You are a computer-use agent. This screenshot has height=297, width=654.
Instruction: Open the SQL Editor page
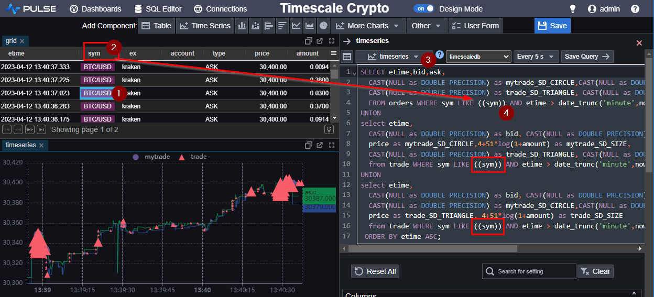pyautogui.click(x=158, y=9)
